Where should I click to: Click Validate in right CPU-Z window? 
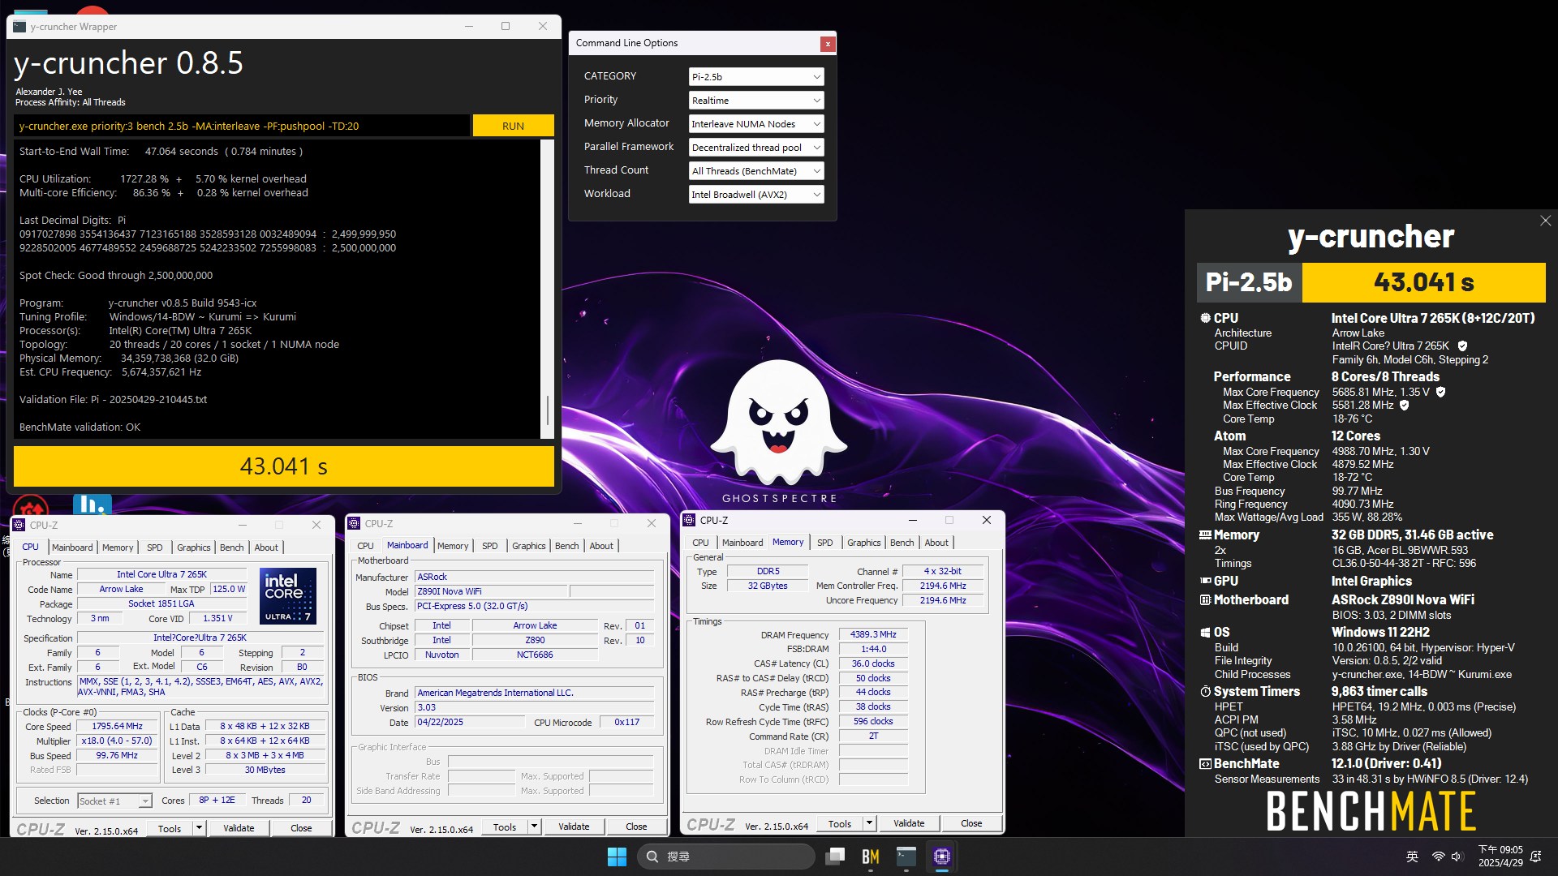point(909,823)
